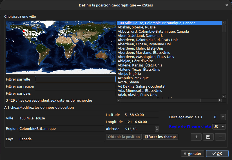Close the dialog with the title bar X

[227, 5]
